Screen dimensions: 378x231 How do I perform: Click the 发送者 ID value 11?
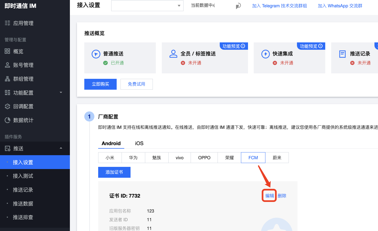click(x=149, y=220)
